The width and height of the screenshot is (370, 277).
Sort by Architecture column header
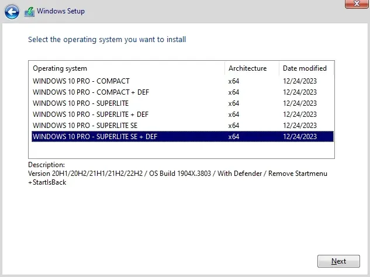[x=252, y=68]
